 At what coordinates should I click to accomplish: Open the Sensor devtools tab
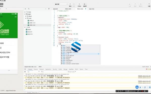[x=81, y=69]
